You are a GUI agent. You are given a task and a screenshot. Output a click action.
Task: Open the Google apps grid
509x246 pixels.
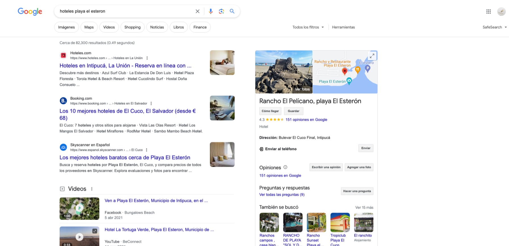pos(489,12)
